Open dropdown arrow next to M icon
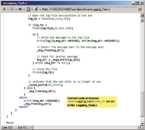 (x=24, y=9)
